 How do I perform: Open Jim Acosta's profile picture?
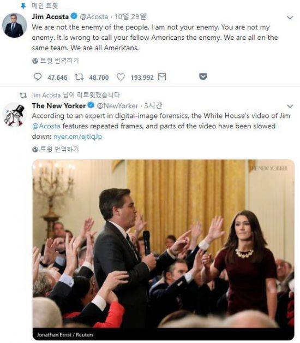pyautogui.click(x=14, y=25)
